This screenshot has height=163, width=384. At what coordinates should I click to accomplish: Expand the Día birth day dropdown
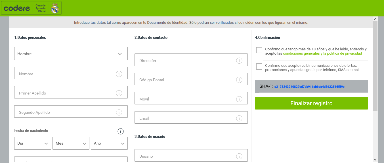pyautogui.click(x=33, y=143)
